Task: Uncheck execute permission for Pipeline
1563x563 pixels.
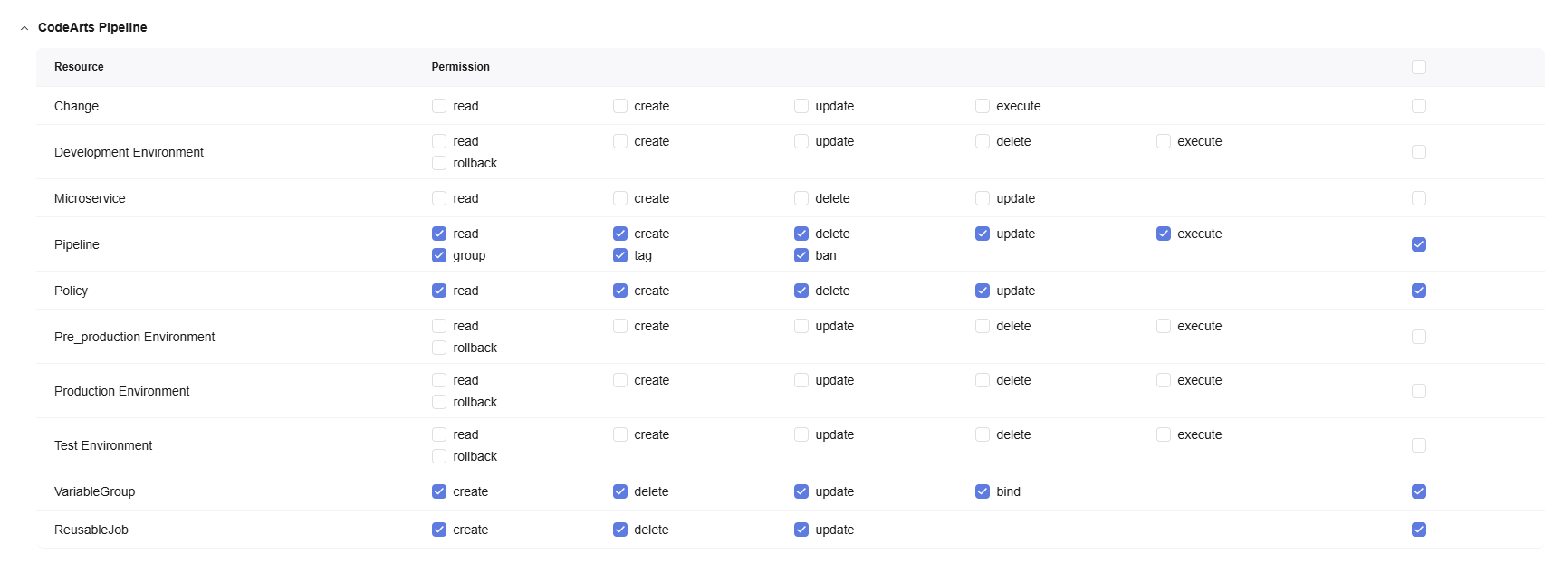Action: tap(1164, 234)
